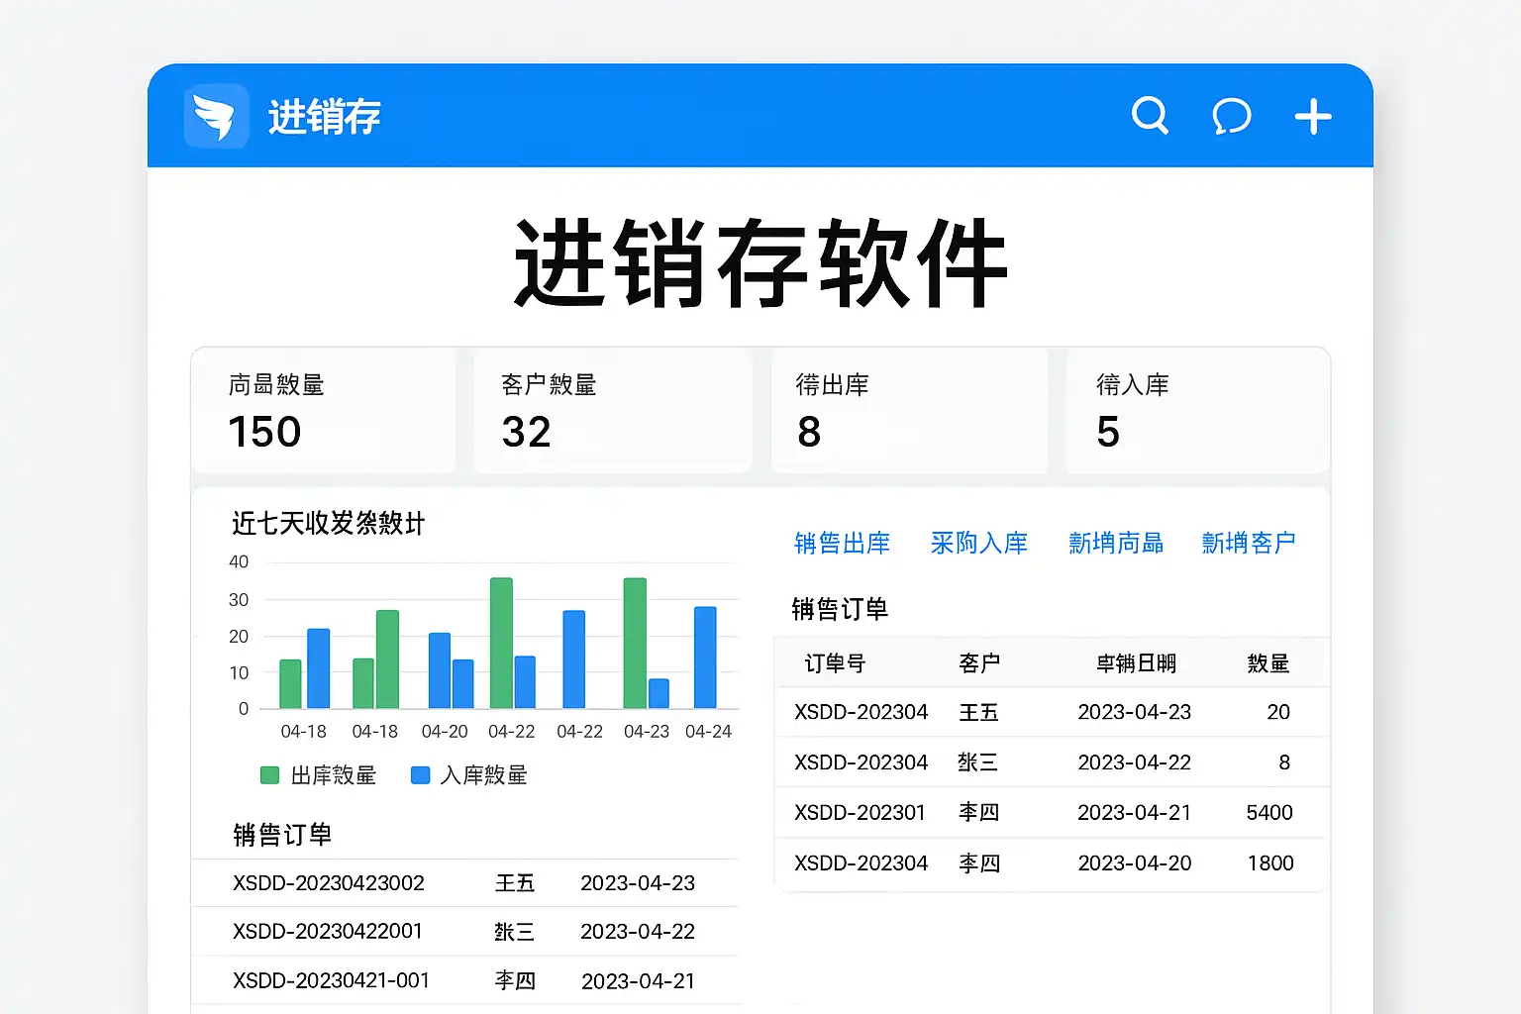Click the 订单号 column header
This screenshot has width=1521, height=1014.
click(834, 663)
